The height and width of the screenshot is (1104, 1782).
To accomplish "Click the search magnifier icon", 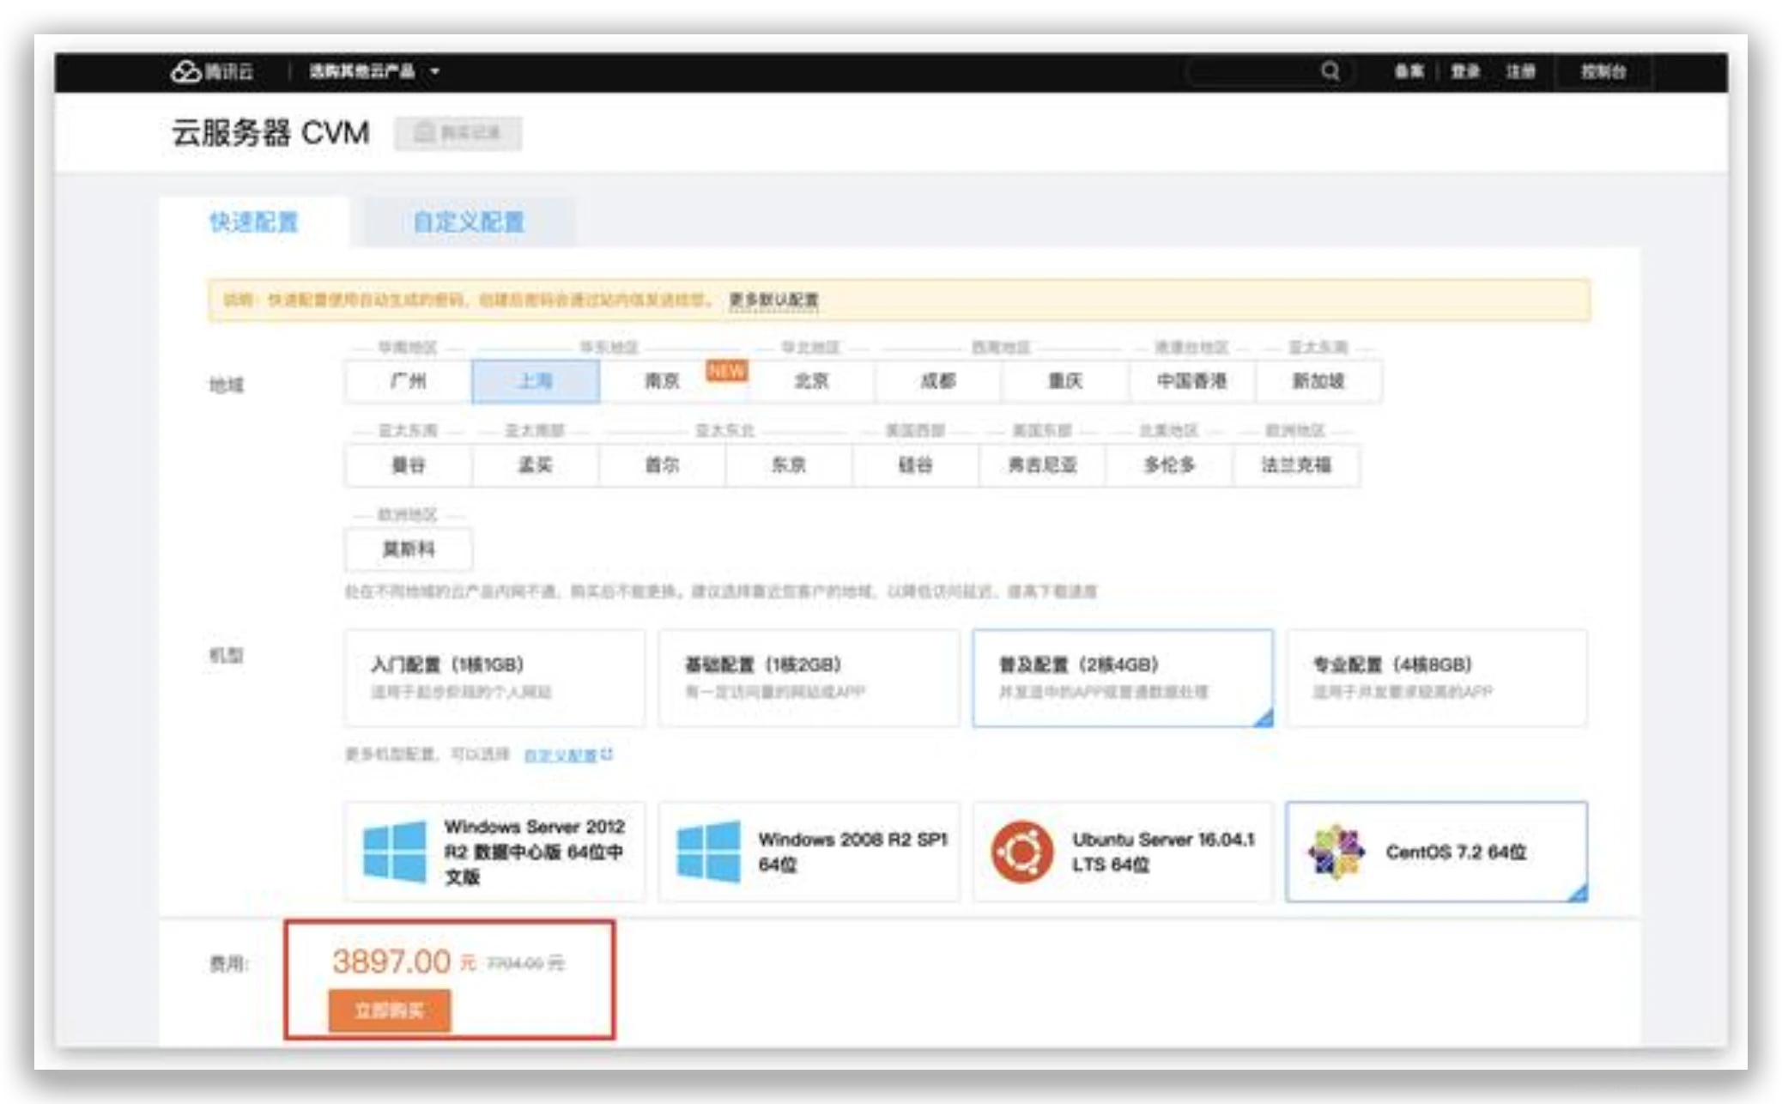I will point(1330,70).
